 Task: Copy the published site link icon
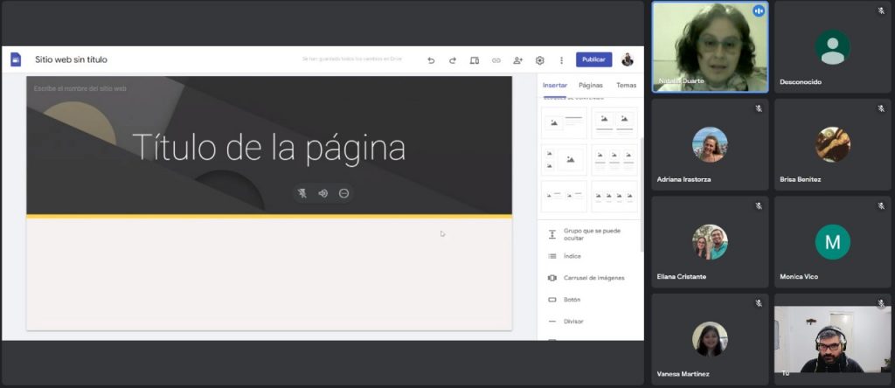tap(496, 60)
